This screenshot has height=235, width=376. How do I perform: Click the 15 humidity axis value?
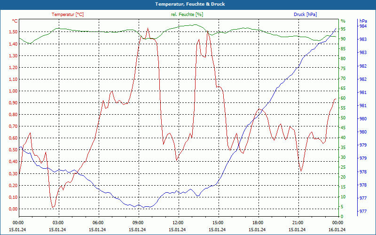pos(343,187)
